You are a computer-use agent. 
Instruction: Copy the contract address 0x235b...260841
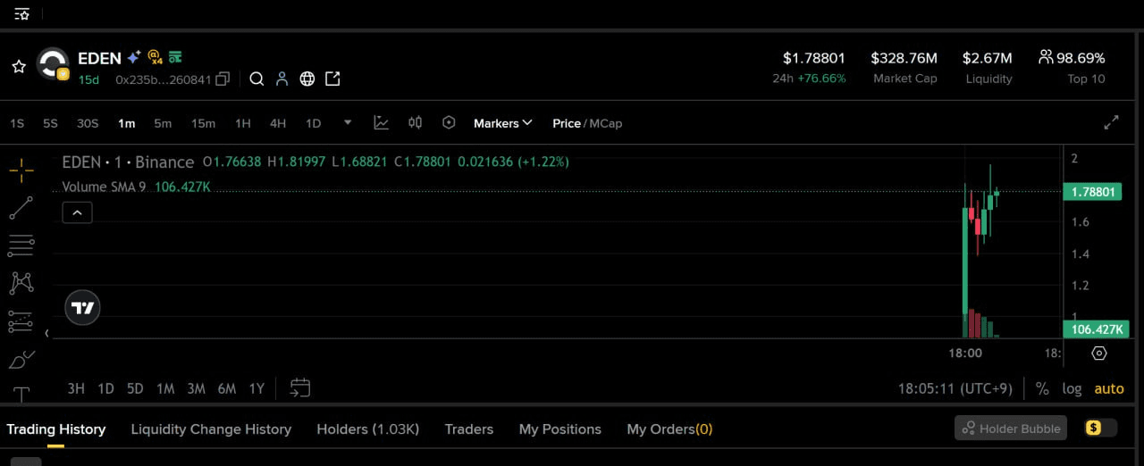tap(223, 79)
